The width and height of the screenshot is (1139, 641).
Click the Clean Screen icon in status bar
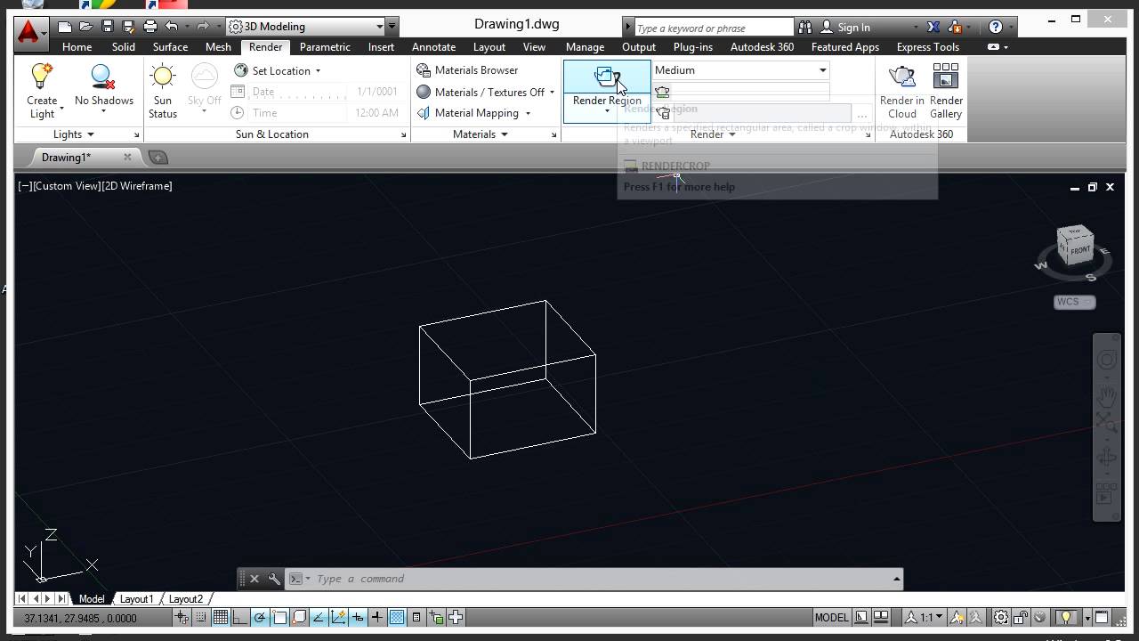pos(1102,617)
